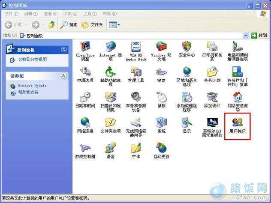Click the address bar field 控制面板

coord(131,36)
